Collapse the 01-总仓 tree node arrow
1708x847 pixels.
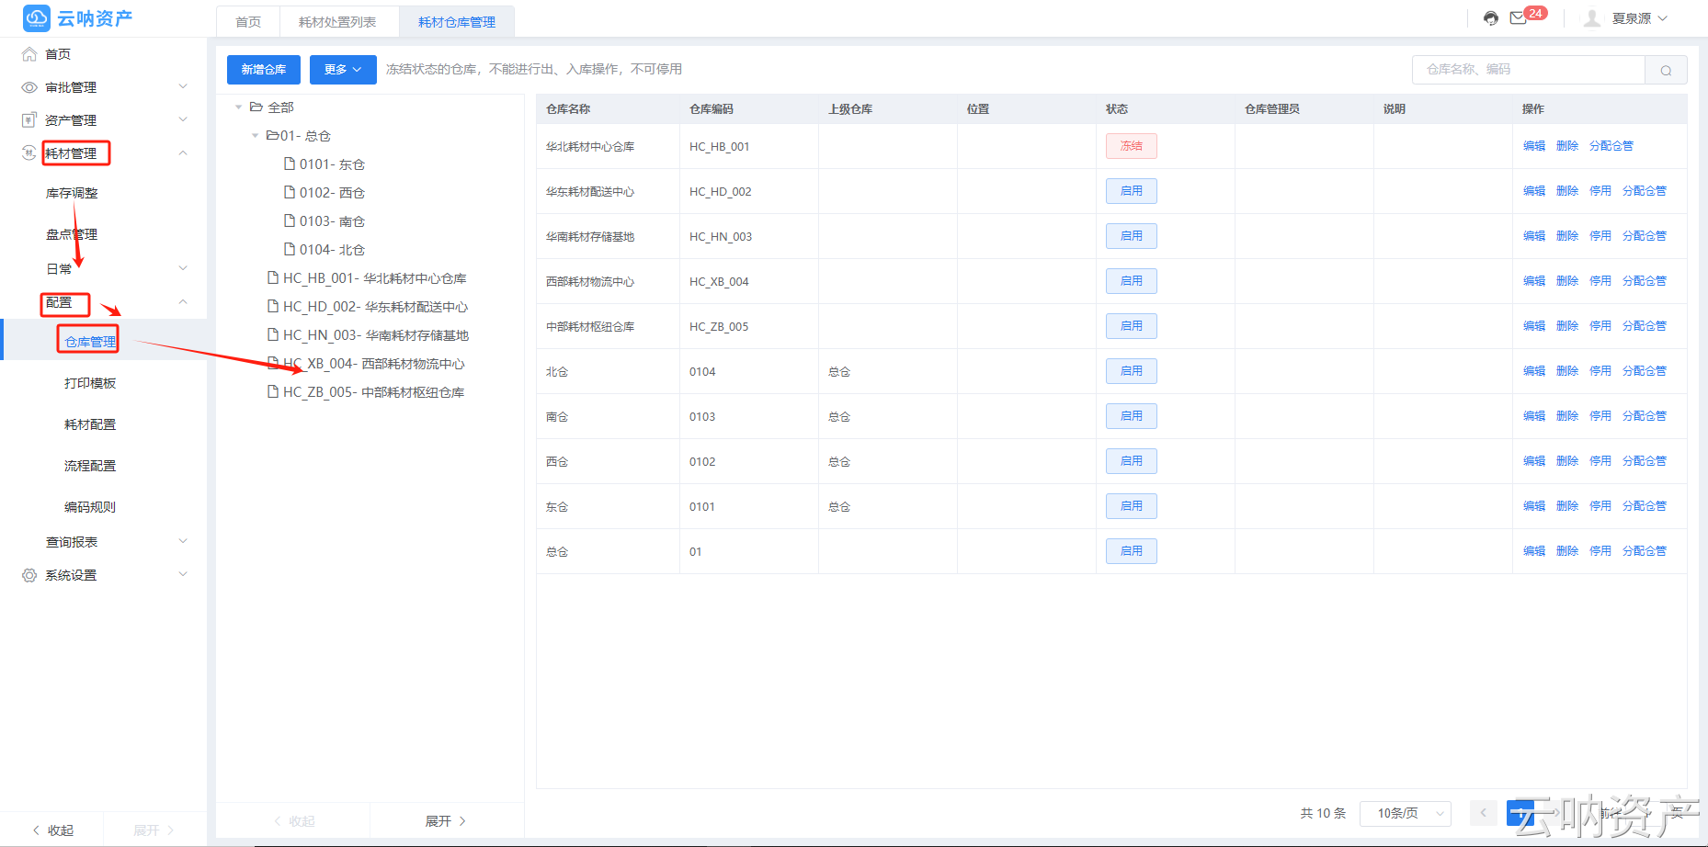click(256, 136)
